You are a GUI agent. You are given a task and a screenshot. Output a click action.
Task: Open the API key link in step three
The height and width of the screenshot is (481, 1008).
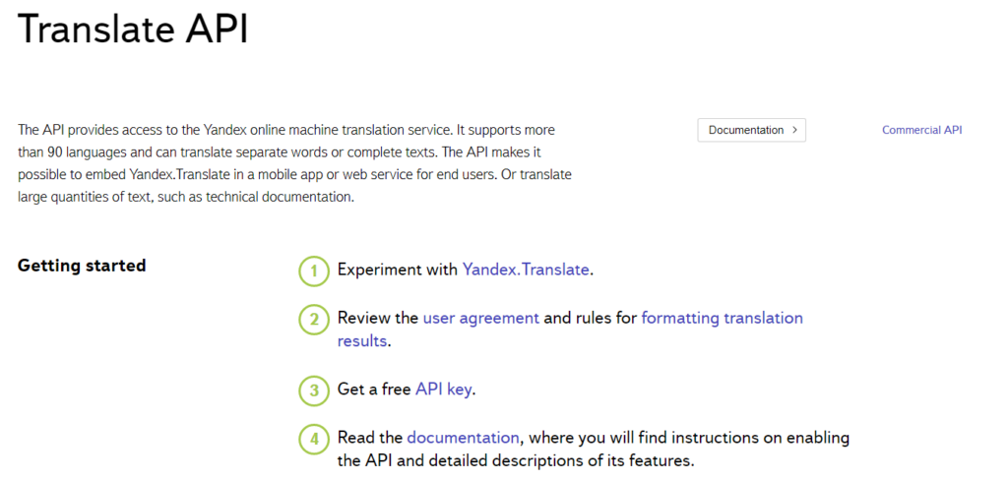[443, 390]
